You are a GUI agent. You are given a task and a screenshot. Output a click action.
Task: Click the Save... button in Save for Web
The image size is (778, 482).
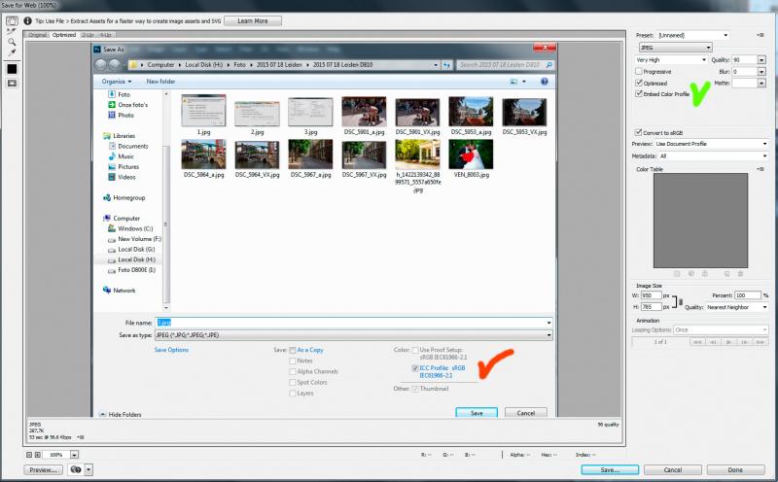pos(610,469)
